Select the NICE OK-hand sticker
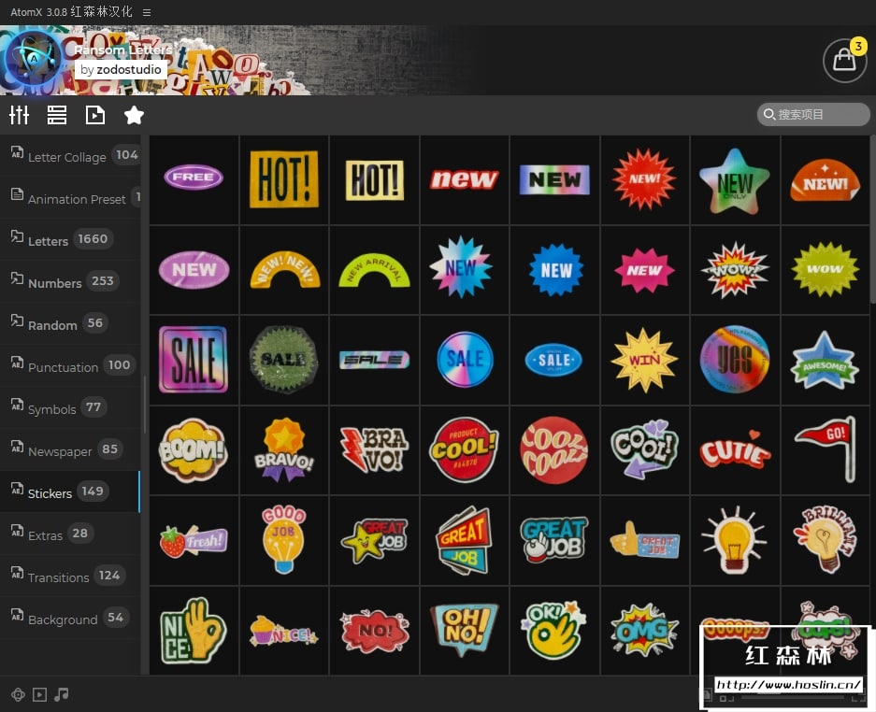This screenshot has width=876, height=712. click(194, 631)
